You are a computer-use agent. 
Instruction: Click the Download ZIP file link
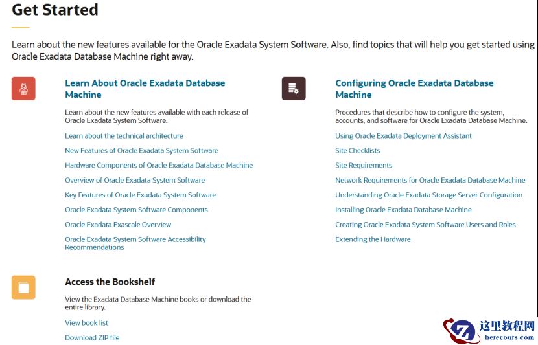pos(92,338)
